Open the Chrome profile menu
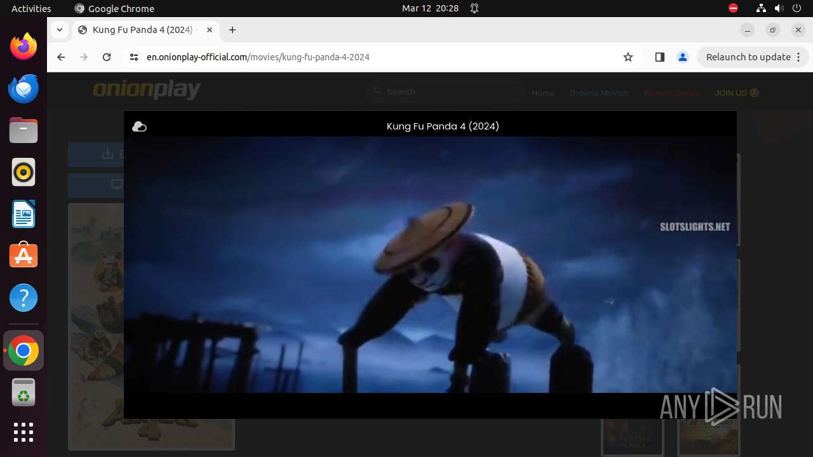The width and height of the screenshot is (813, 457). pos(683,57)
